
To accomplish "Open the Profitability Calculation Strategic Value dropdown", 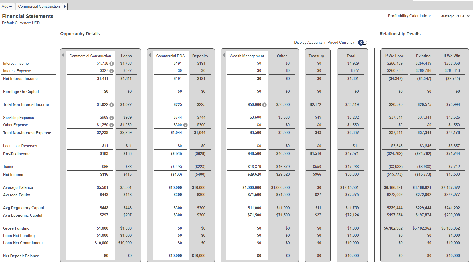I will 453,16.
